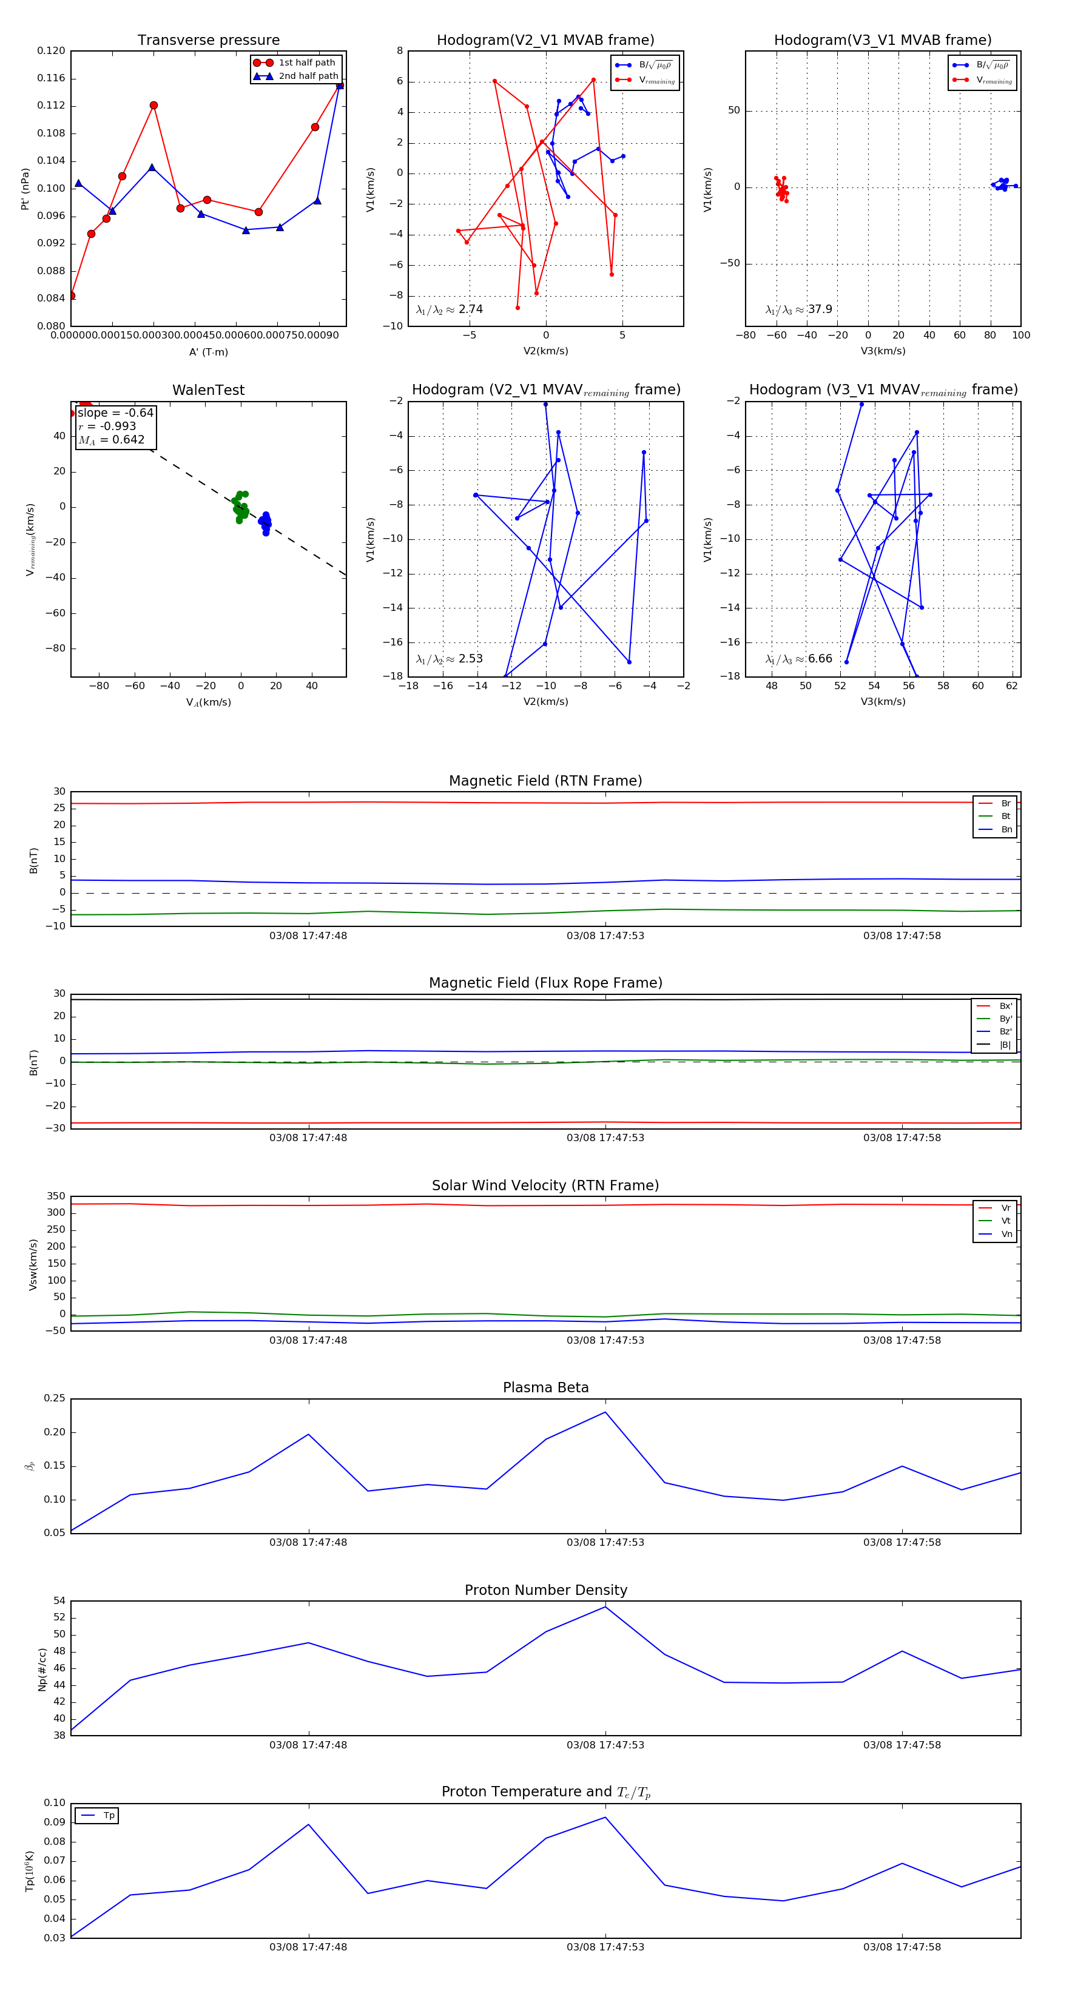1092x2002 pixels.
Task: Click 'Hodogram (V2_V1 MVAVremaining frame)' title
Action: pos(545,390)
